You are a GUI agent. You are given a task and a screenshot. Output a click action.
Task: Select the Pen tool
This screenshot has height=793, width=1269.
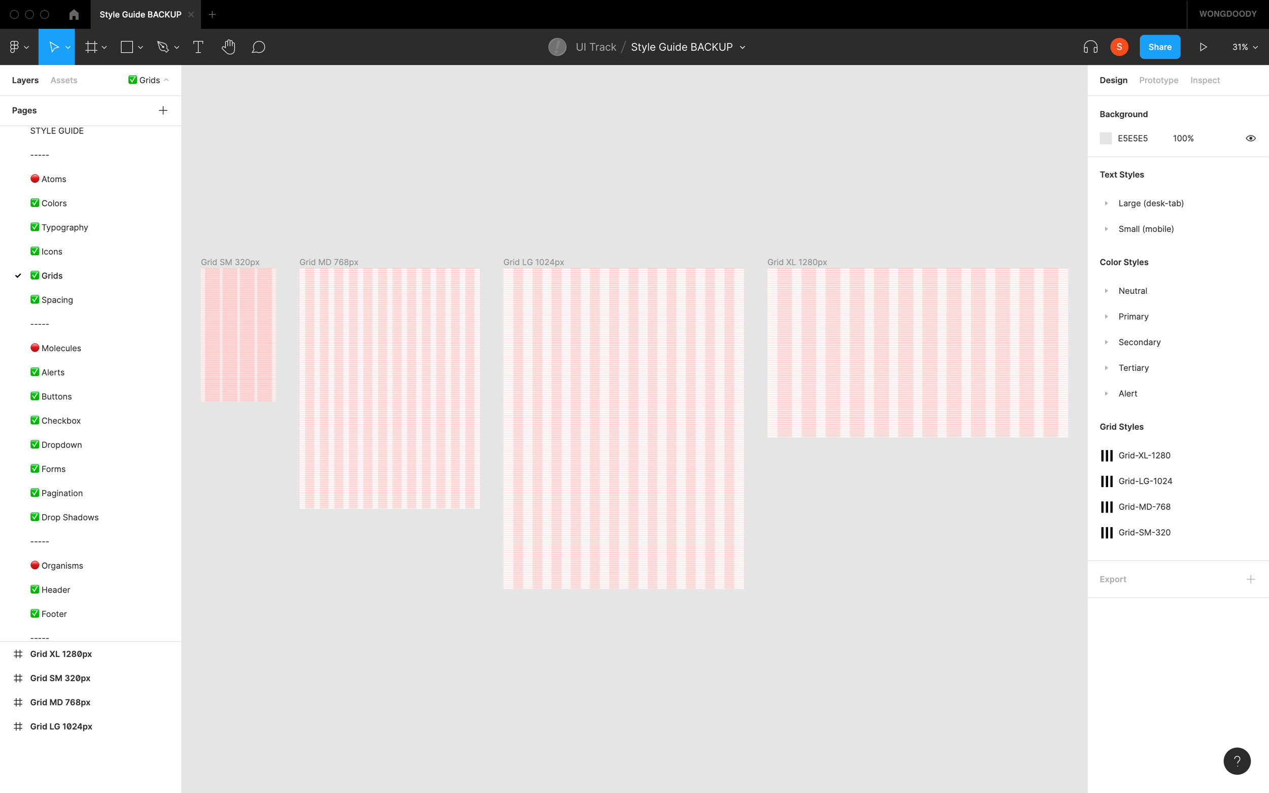tap(162, 47)
